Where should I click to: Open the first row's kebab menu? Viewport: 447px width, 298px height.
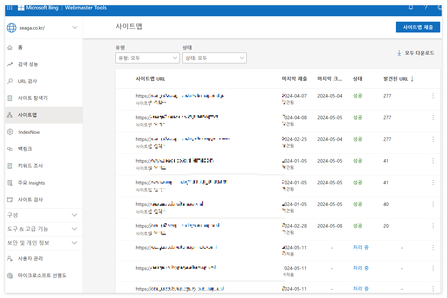tap(433, 96)
